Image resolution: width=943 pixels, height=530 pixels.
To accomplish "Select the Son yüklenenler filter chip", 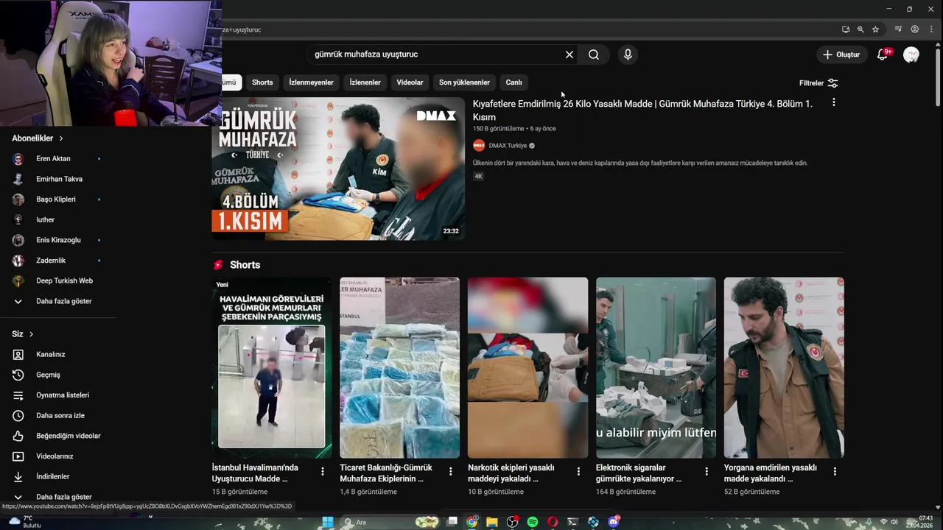I will point(464,82).
